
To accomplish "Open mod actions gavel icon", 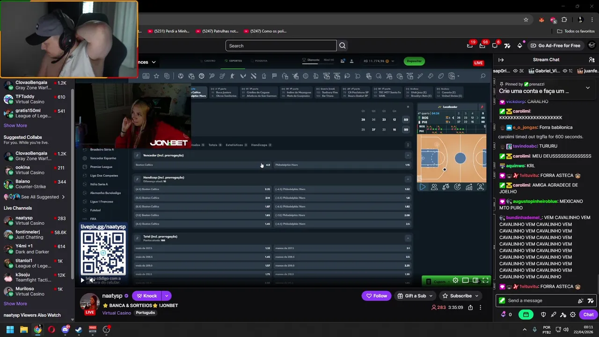I will pos(563,315).
